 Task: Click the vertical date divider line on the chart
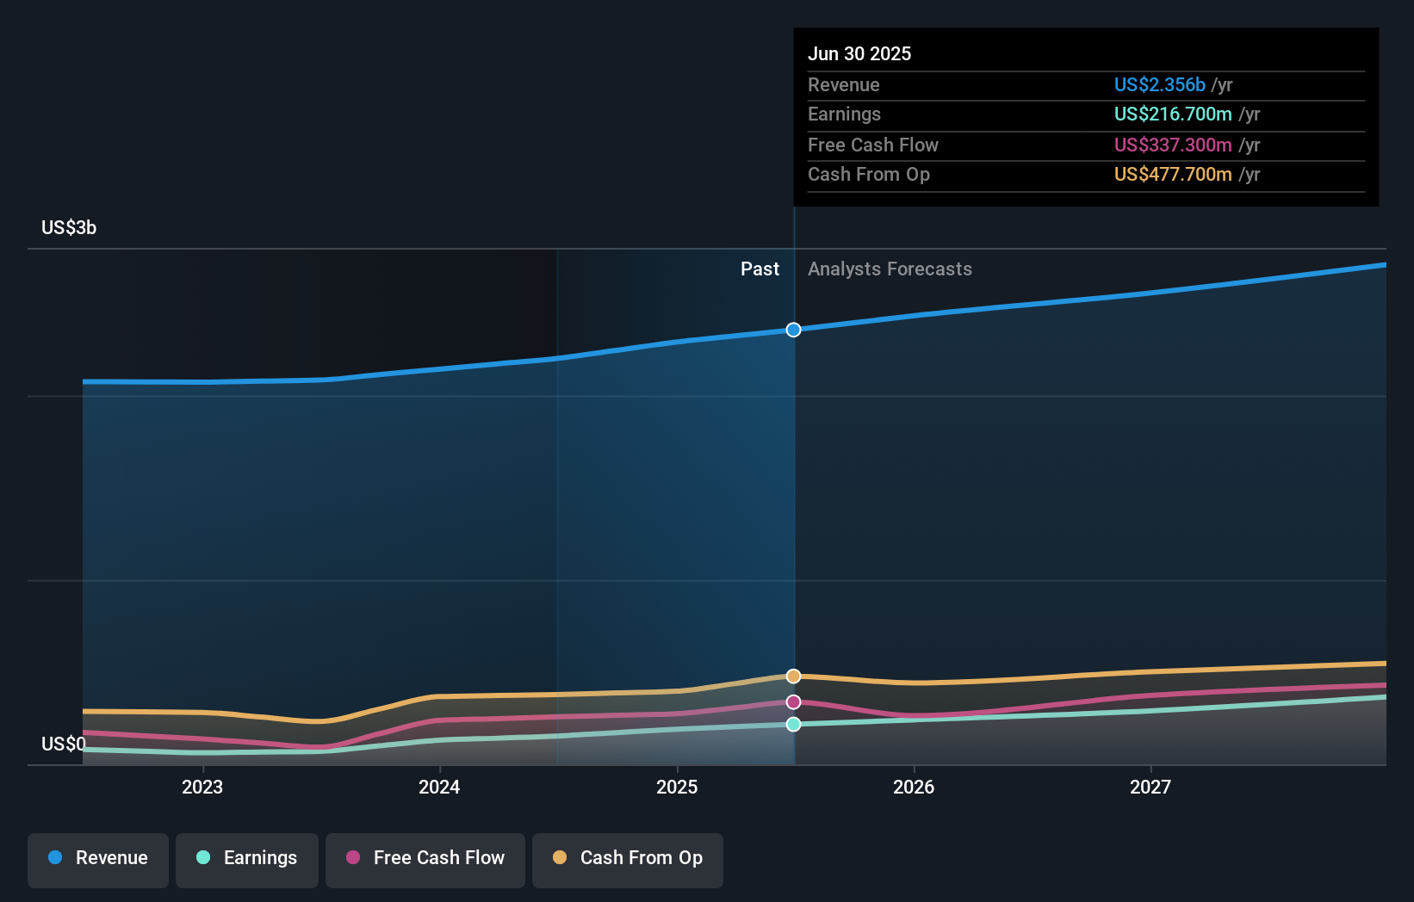coord(794,516)
